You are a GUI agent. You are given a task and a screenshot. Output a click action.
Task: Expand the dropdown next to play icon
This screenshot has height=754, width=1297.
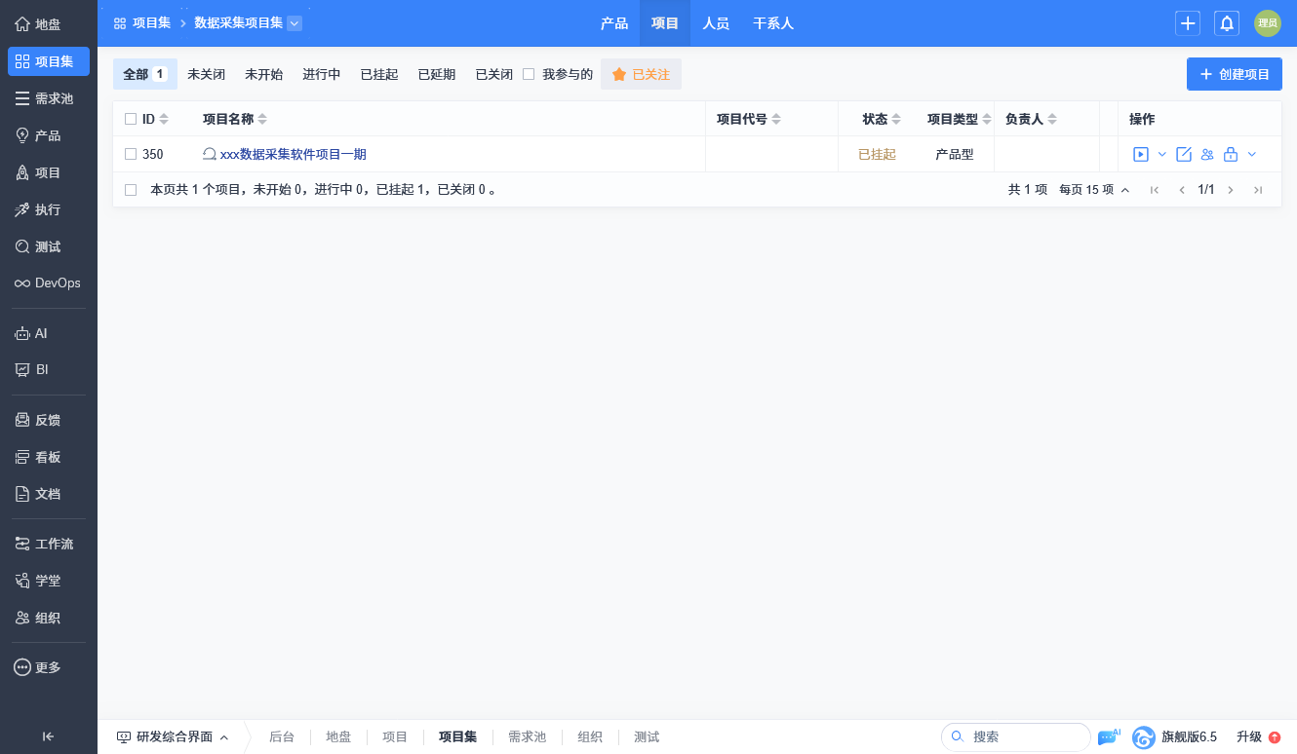click(x=1162, y=154)
